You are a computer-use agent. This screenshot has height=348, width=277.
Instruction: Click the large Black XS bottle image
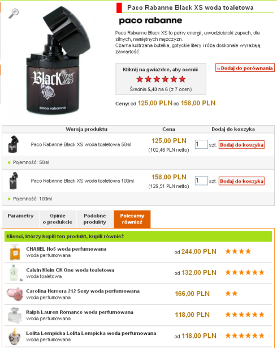point(58,61)
